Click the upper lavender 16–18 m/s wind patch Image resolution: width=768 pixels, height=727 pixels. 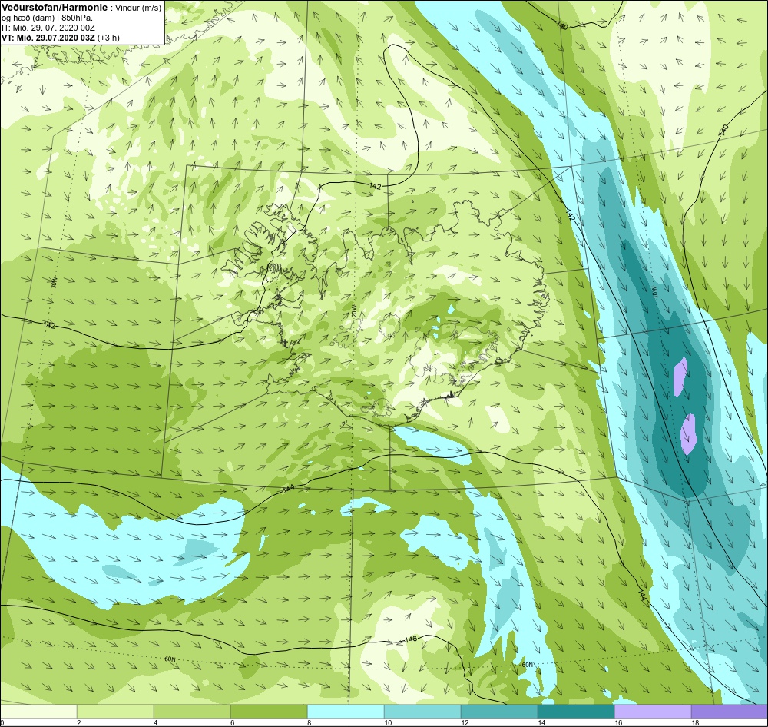pyautogui.click(x=680, y=377)
